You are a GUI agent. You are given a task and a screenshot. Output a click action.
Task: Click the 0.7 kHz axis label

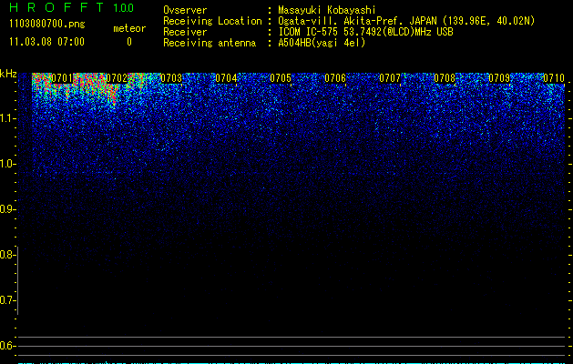pyautogui.click(x=7, y=300)
